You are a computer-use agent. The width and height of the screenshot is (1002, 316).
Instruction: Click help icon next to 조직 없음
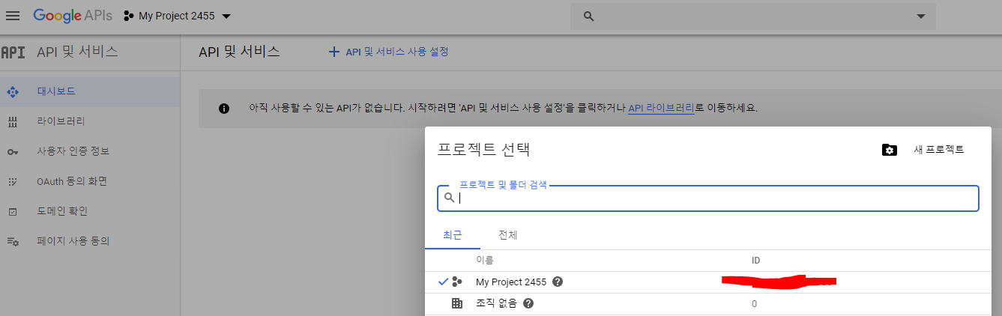[x=528, y=303]
